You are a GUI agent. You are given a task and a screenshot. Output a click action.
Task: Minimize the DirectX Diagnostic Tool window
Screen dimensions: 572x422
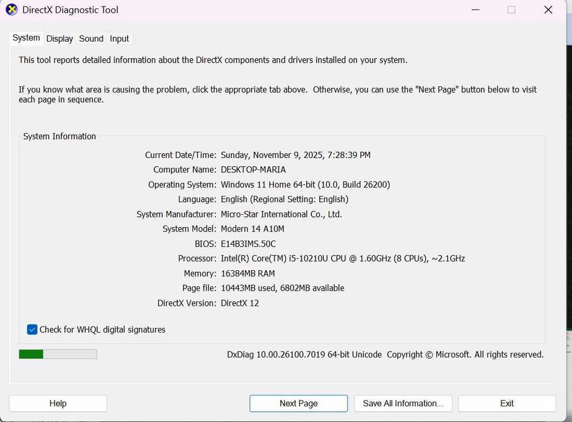[475, 10]
